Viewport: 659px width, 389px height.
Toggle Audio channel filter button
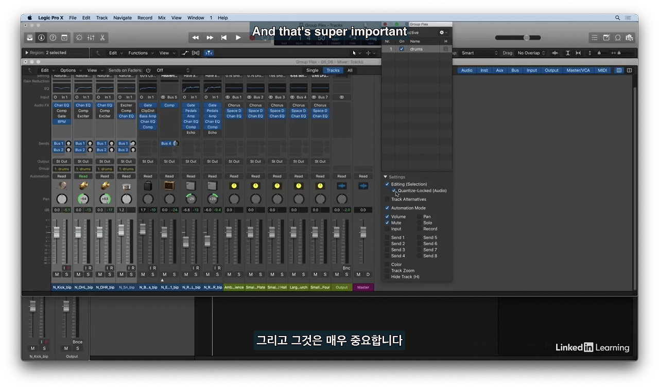(x=467, y=70)
